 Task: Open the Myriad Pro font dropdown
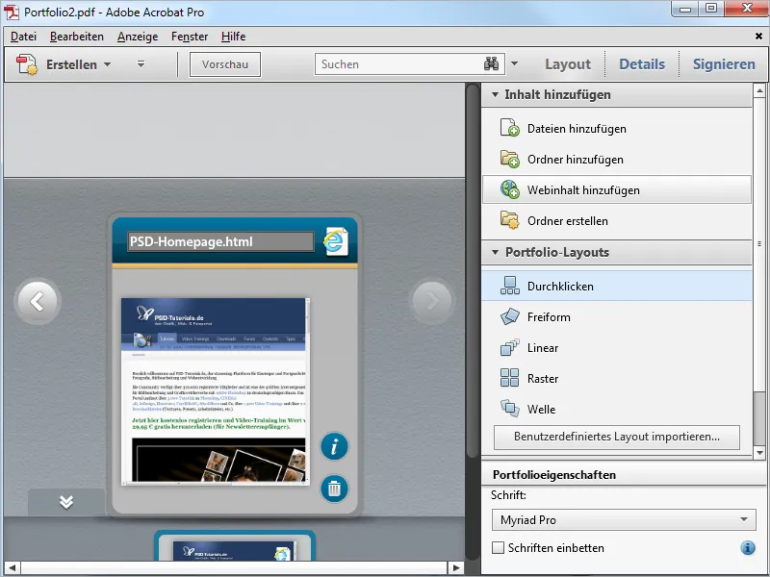tap(624, 519)
